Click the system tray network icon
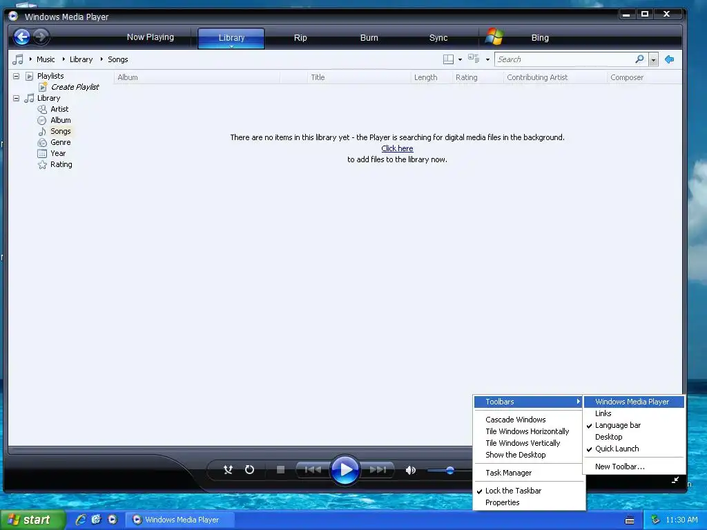 656,520
